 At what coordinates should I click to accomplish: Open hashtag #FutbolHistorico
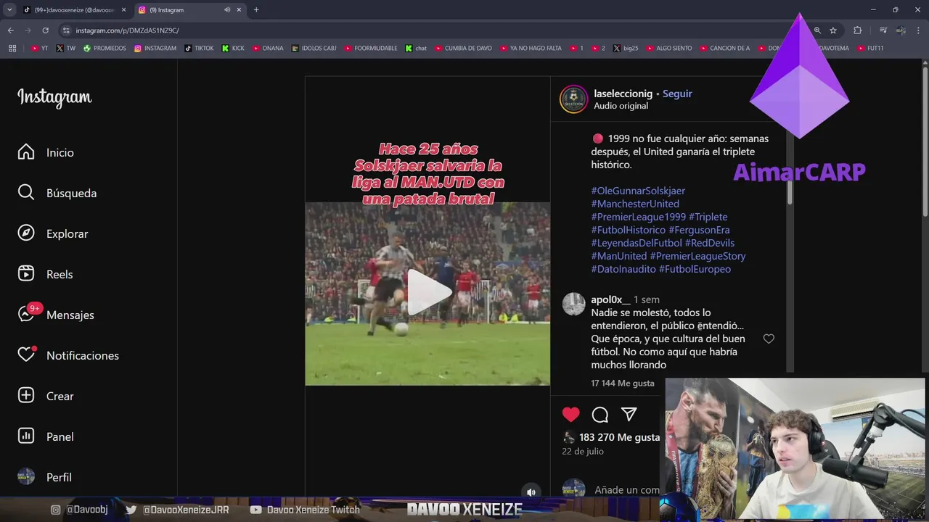tap(628, 230)
